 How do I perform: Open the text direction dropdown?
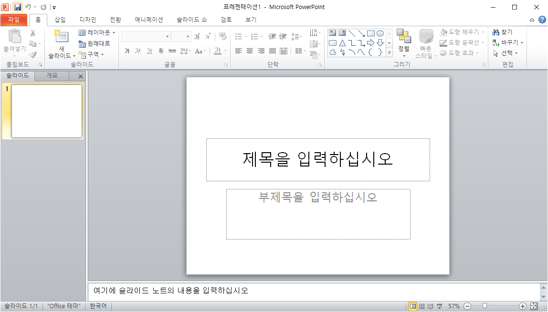(x=315, y=33)
